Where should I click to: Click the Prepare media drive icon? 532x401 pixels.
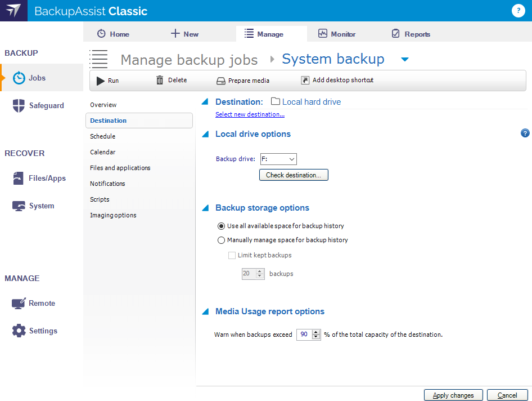pyautogui.click(x=221, y=81)
